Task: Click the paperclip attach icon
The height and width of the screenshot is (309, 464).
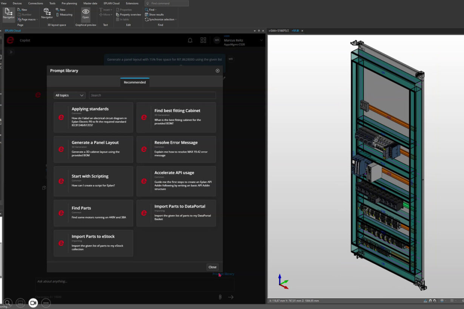Action: point(220,297)
